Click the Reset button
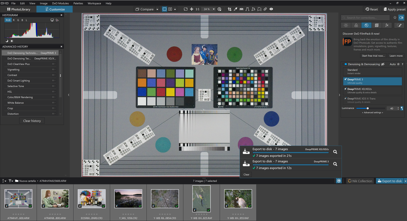Viewport: 407px width, 221px height. point(372,9)
